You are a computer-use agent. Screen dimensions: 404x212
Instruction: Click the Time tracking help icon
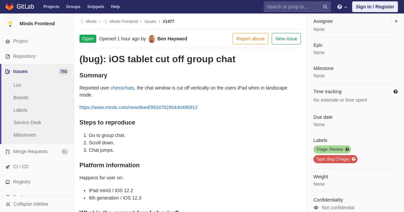tap(396, 92)
